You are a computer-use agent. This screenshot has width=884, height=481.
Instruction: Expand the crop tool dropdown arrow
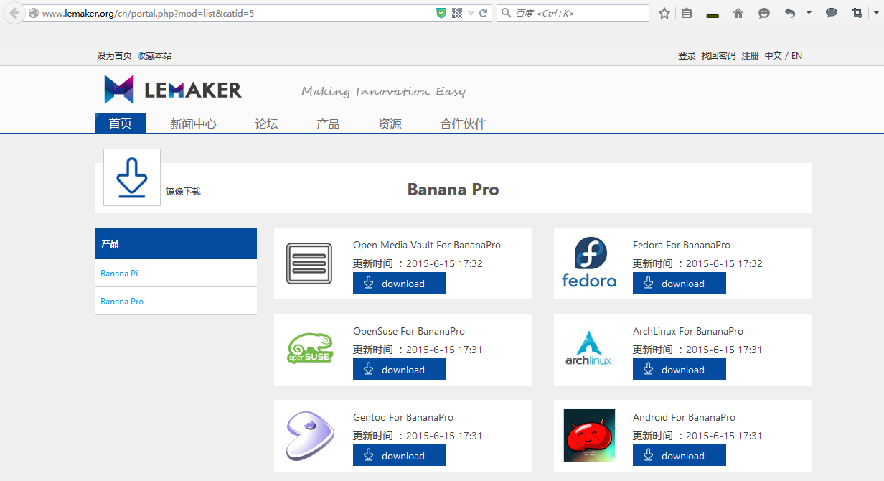point(875,13)
